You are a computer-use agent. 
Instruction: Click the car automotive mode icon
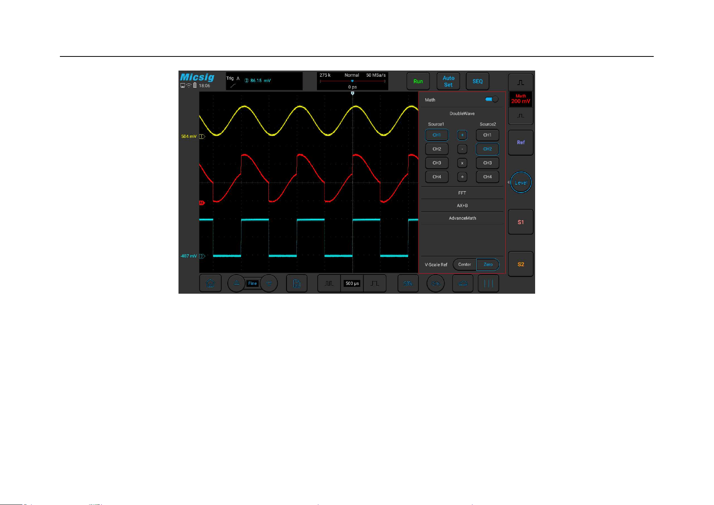(463, 283)
